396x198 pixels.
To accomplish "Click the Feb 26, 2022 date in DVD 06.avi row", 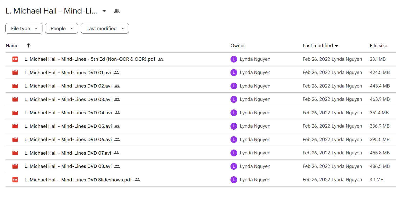I will [316, 140].
